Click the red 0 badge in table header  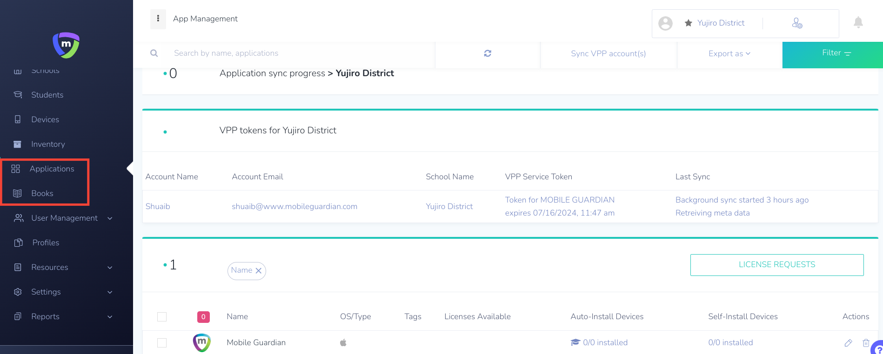(x=203, y=317)
